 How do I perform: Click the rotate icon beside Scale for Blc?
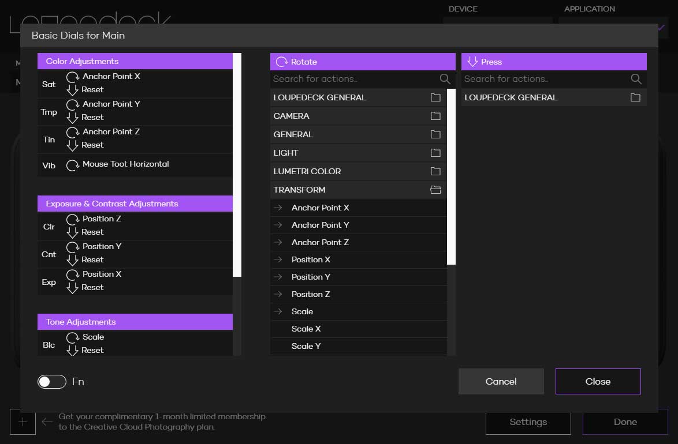(x=73, y=337)
